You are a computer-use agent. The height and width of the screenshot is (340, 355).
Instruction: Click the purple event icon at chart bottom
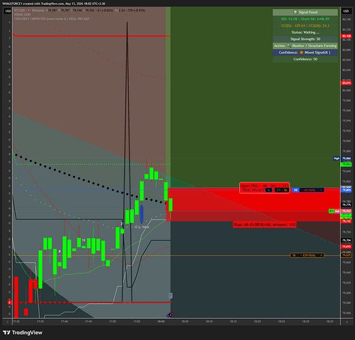pyautogui.click(x=170, y=315)
